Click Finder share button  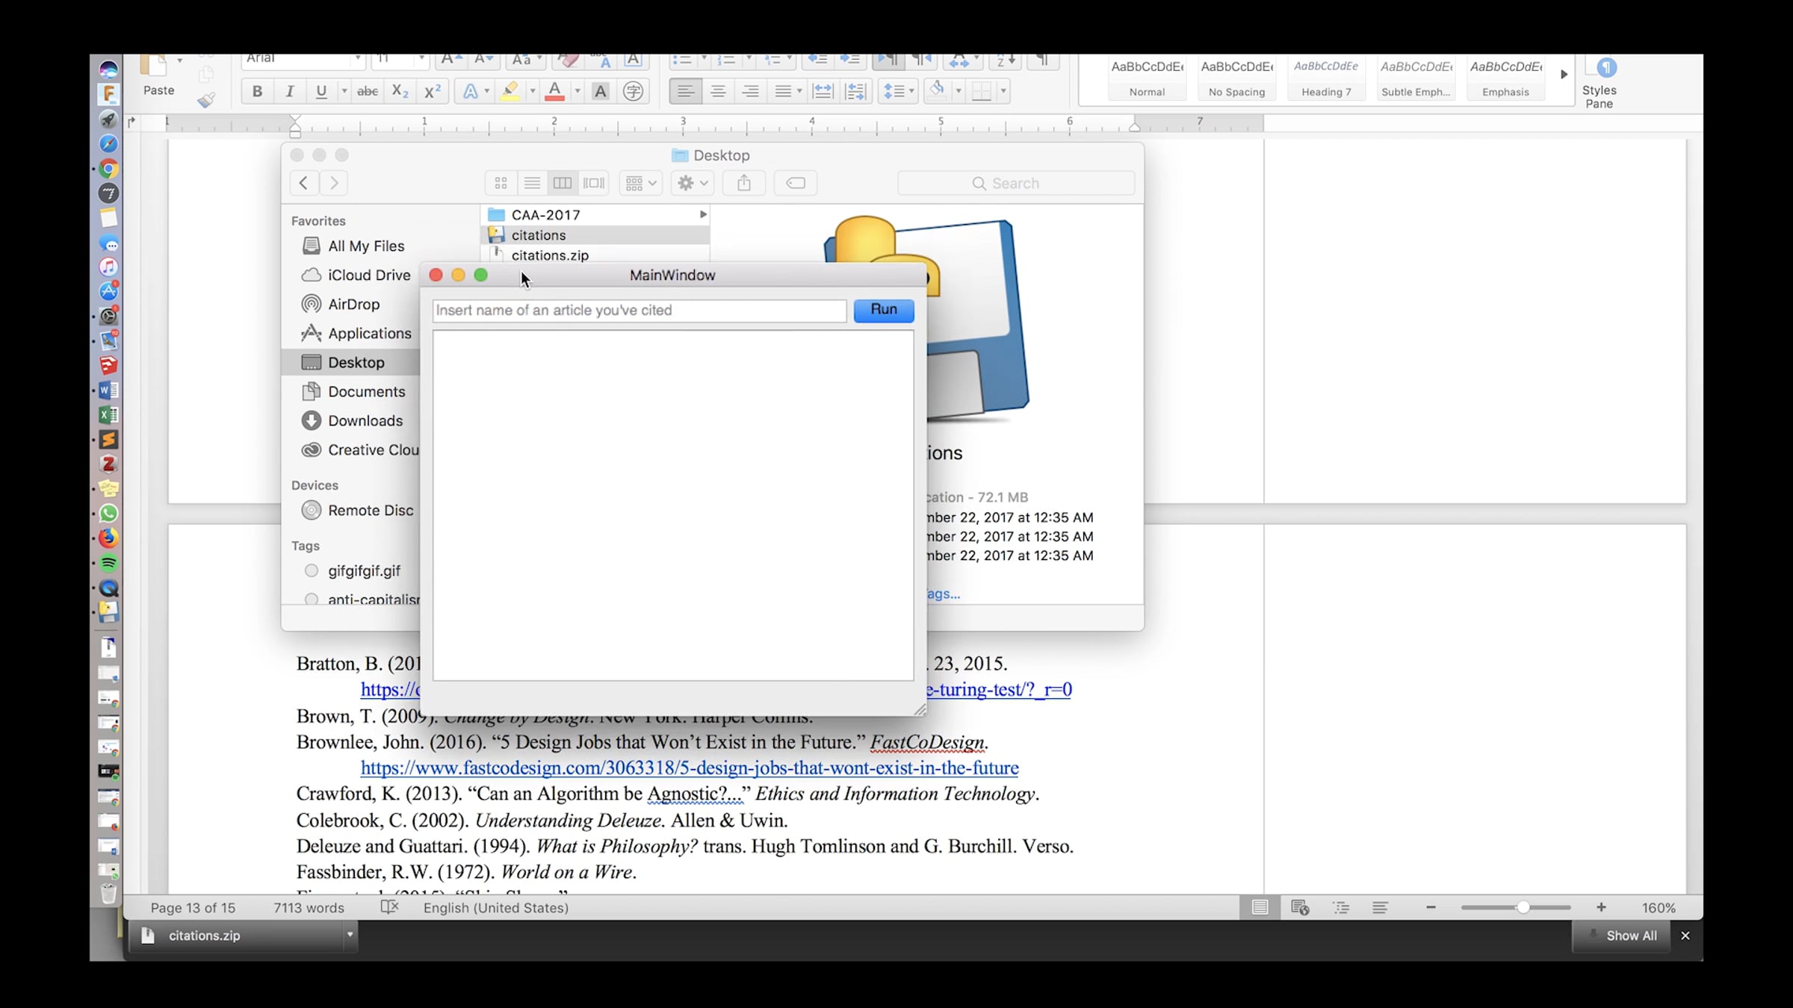(744, 183)
